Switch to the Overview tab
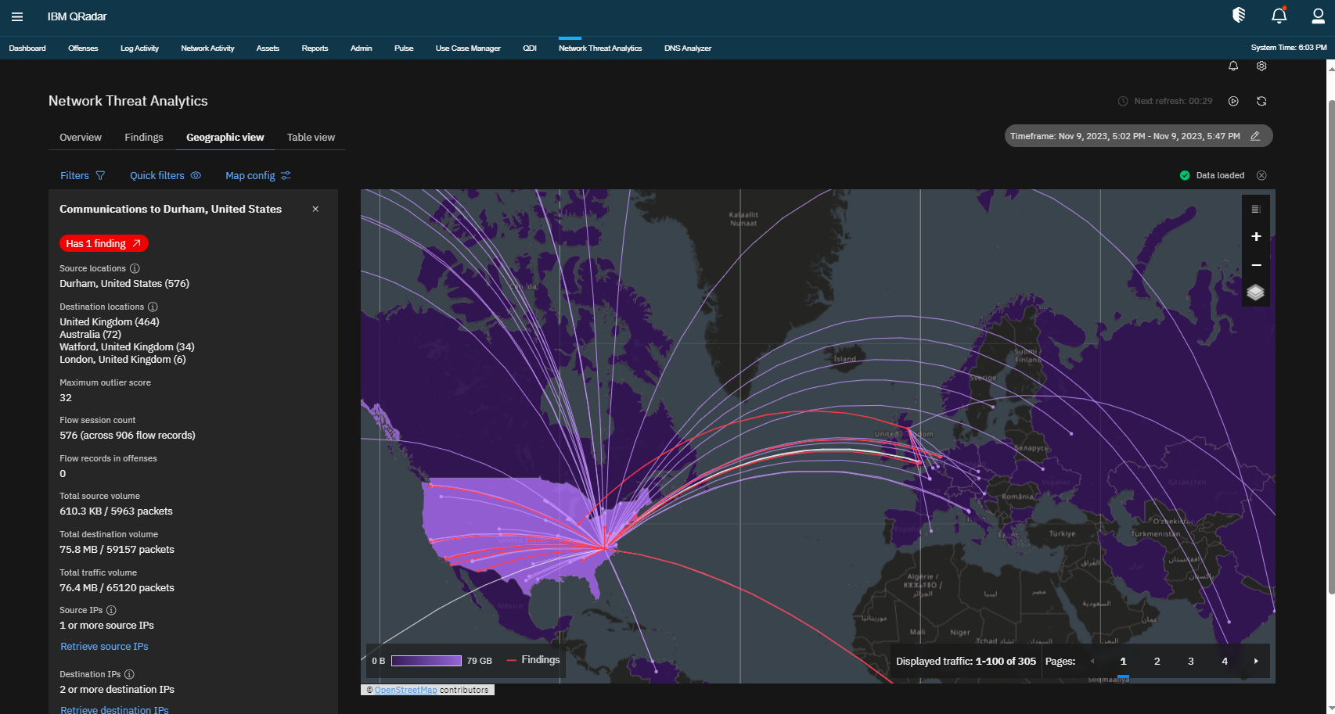Image resolution: width=1335 pixels, height=714 pixels. 81,138
